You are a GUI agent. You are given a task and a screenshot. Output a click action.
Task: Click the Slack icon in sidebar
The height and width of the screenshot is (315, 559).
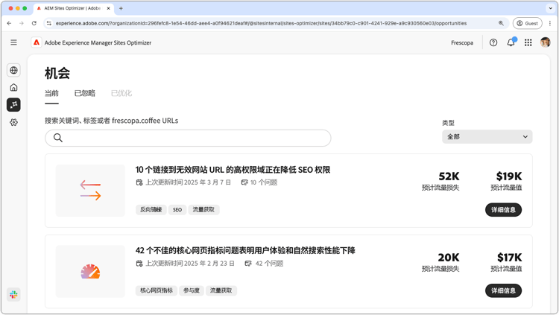click(13, 295)
